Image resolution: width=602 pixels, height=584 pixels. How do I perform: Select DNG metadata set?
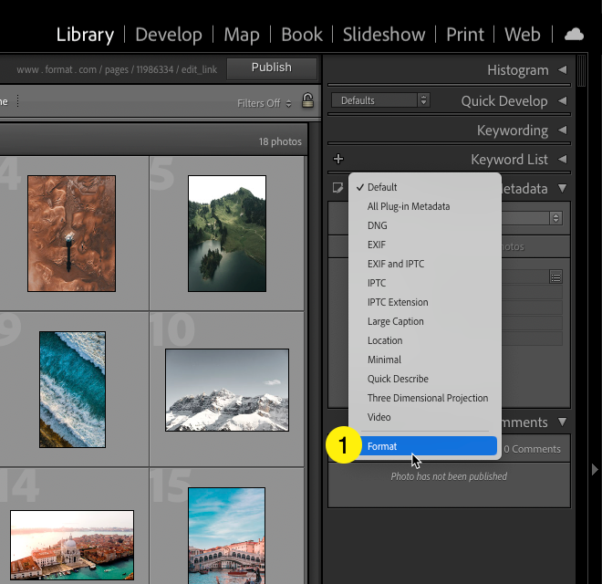pyautogui.click(x=425, y=225)
